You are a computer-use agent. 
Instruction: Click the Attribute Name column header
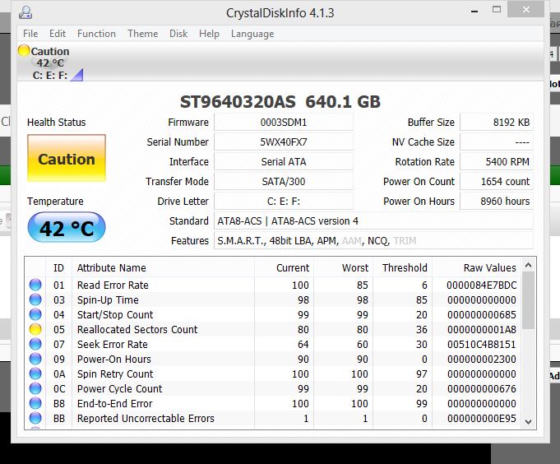(x=163, y=267)
